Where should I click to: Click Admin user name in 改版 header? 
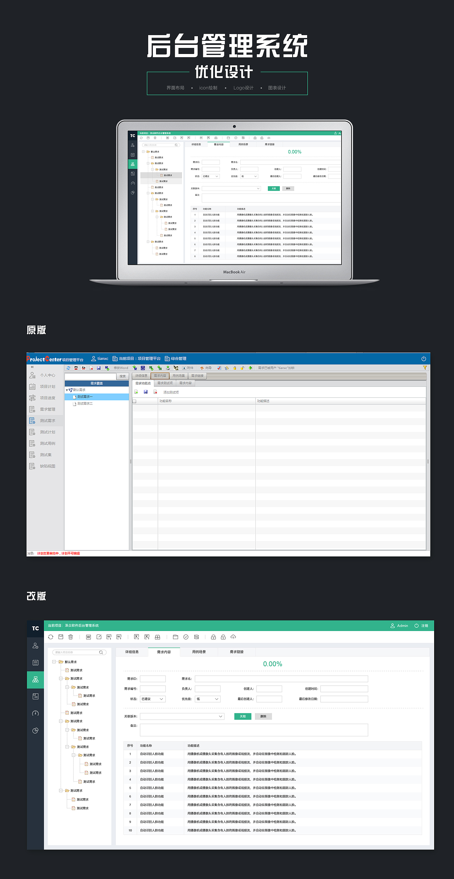[x=399, y=626]
